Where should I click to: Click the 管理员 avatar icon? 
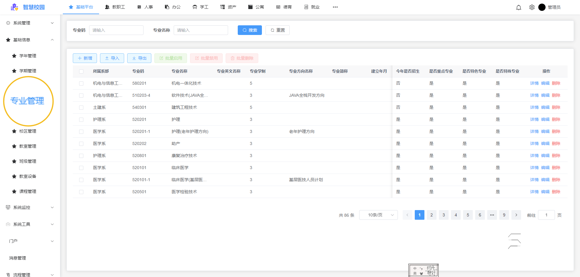542,7
